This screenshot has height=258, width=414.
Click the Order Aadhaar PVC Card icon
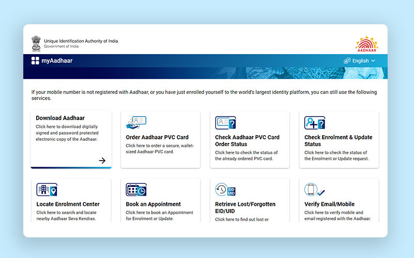click(x=136, y=123)
